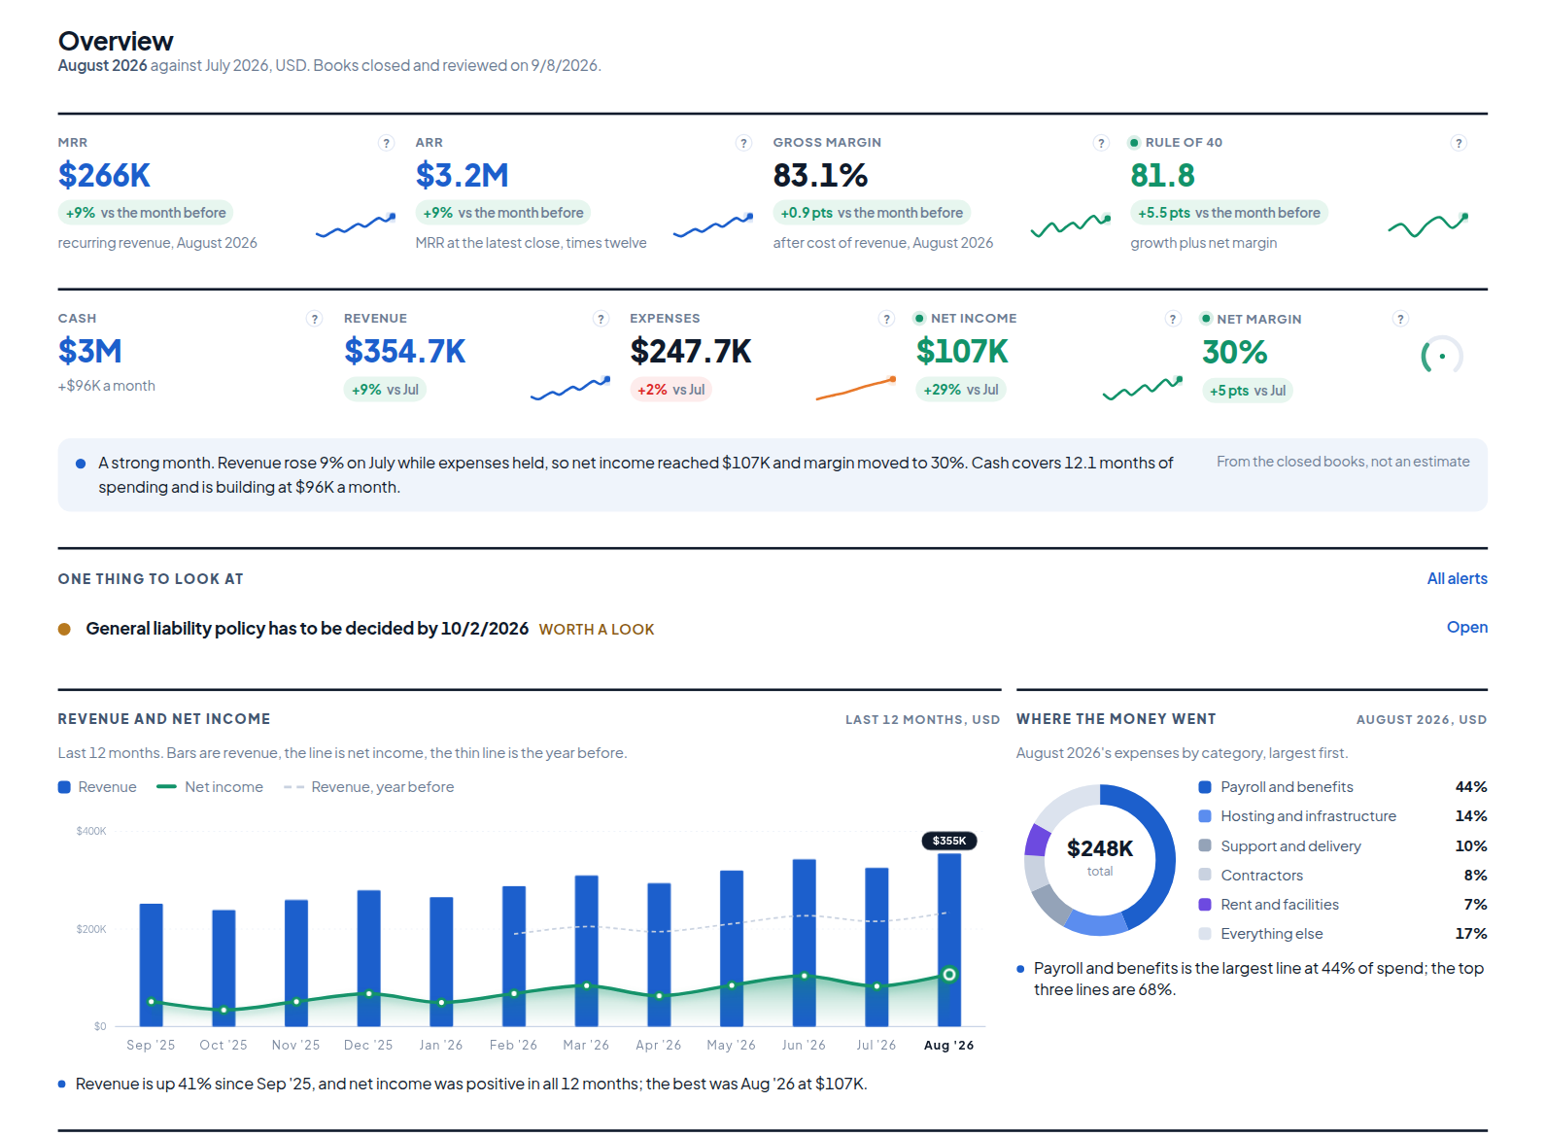
Task: Click the orange Expenses sparkline
Action: 856,388
